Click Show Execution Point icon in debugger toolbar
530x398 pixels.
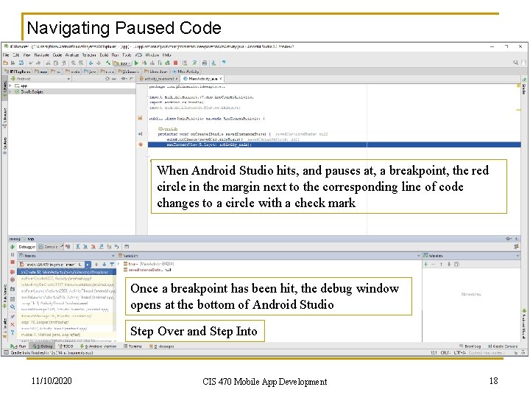point(68,246)
